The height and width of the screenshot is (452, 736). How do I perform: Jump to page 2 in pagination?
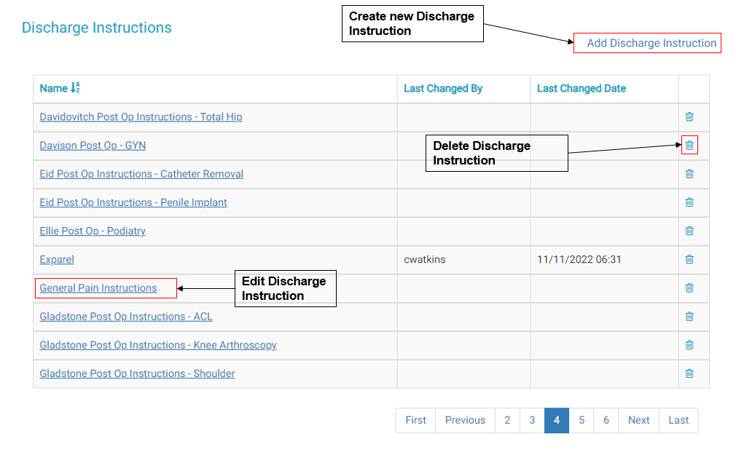tap(507, 420)
